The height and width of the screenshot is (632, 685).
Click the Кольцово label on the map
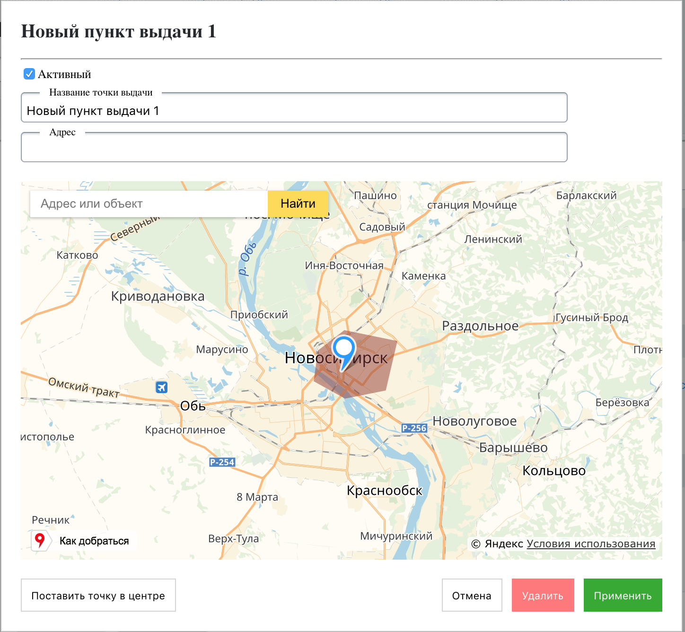[553, 471]
